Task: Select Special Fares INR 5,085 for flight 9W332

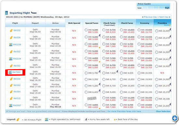Action: tap(86, 30)
